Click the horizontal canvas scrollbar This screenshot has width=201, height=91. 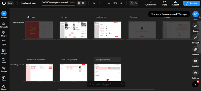tap(106, 89)
